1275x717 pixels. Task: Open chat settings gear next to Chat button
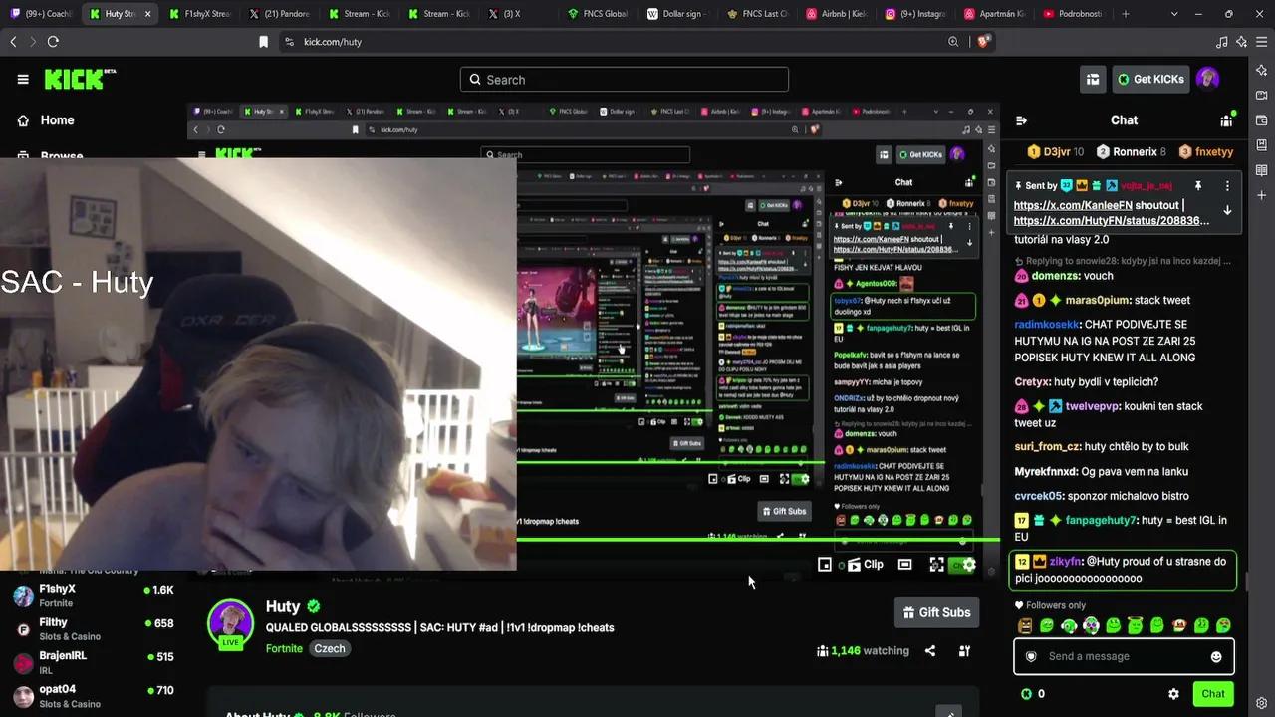(x=1173, y=694)
